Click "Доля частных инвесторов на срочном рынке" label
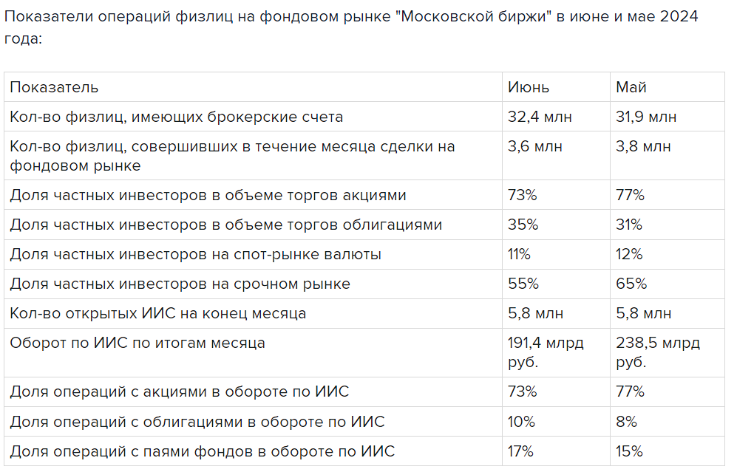The width and height of the screenshot is (737, 472). pyautogui.click(x=180, y=284)
